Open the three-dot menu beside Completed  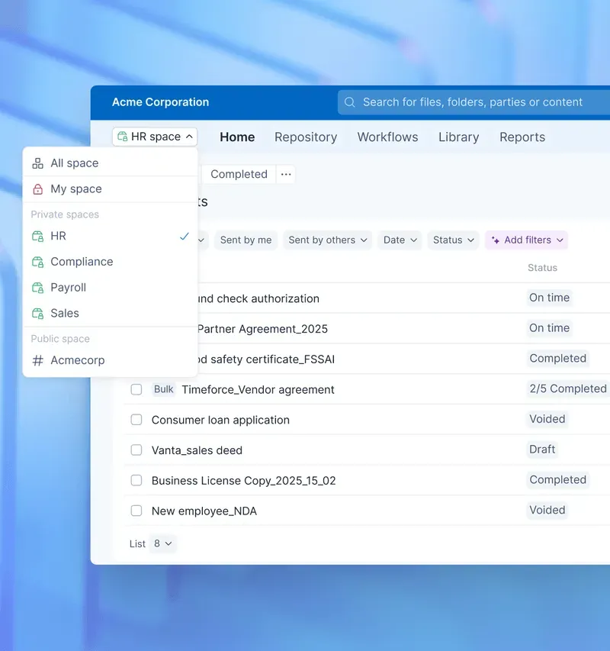(286, 174)
